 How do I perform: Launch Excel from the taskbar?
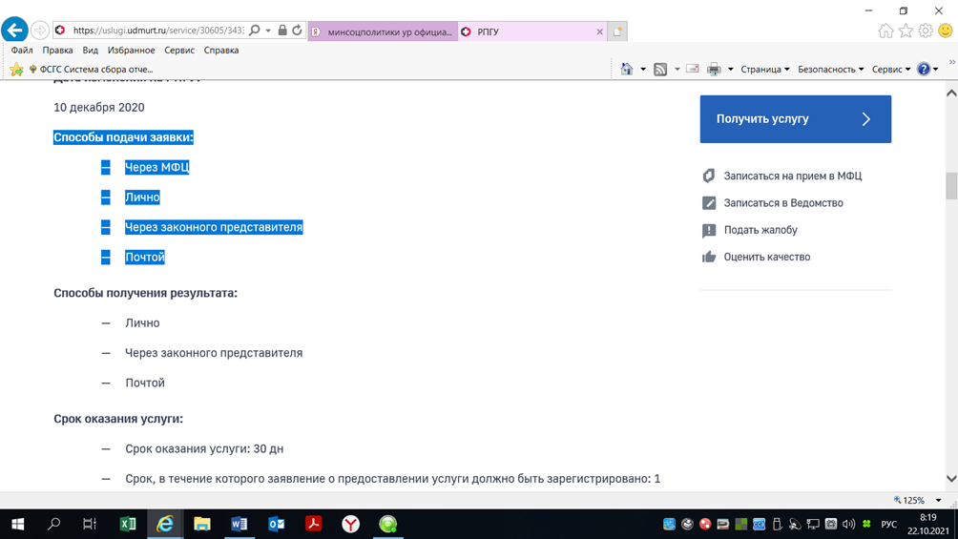coord(128,524)
